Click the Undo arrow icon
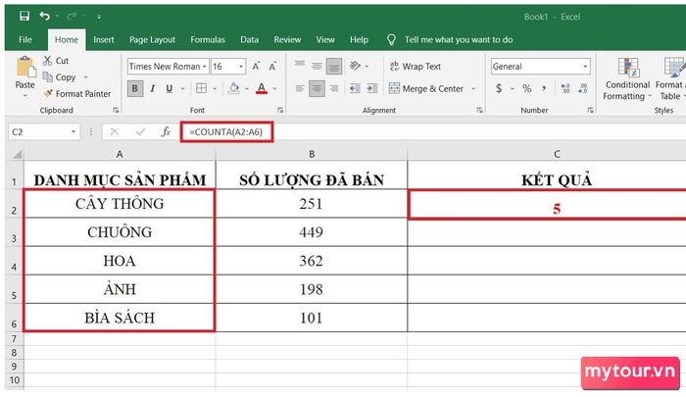The height and width of the screenshot is (397, 686). [x=45, y=17]
